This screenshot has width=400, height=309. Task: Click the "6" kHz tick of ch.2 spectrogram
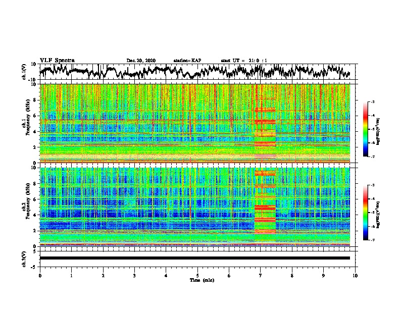click(35, 199)
